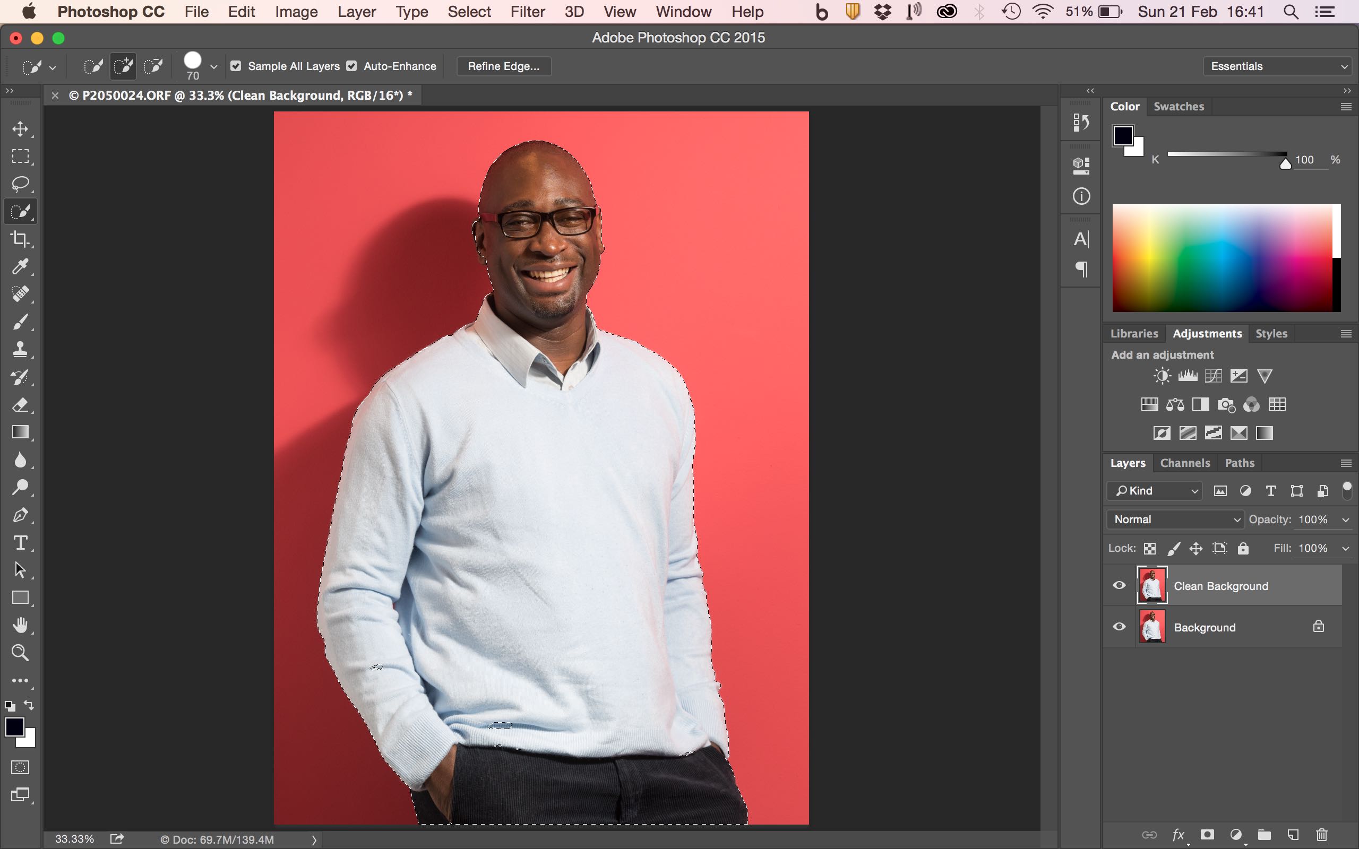Image resolution: width=1359 pixels, height=849 pixels.
Task: Select the Crop tool
Action: tap(20, 239)
